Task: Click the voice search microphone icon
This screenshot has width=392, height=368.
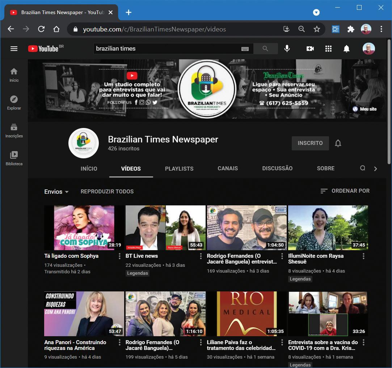Action: 287,48
